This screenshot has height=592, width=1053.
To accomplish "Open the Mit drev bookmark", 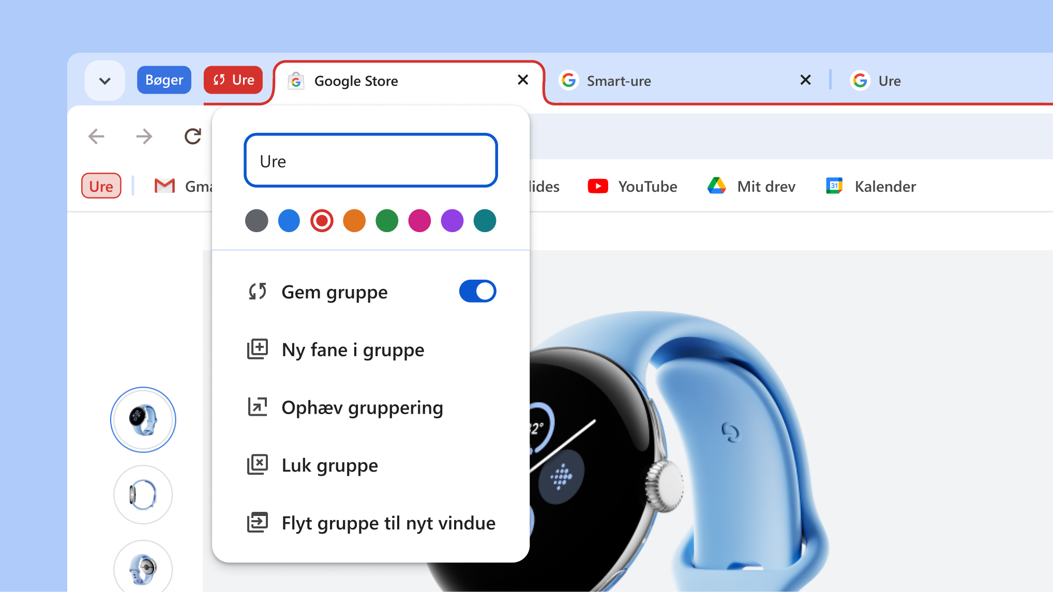I will [751, 186].
